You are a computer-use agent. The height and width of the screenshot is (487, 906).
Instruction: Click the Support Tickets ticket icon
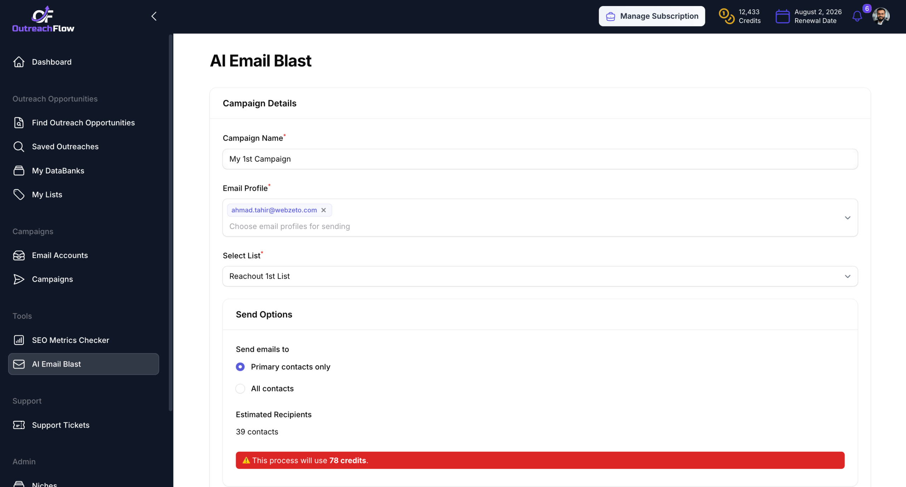19,425
